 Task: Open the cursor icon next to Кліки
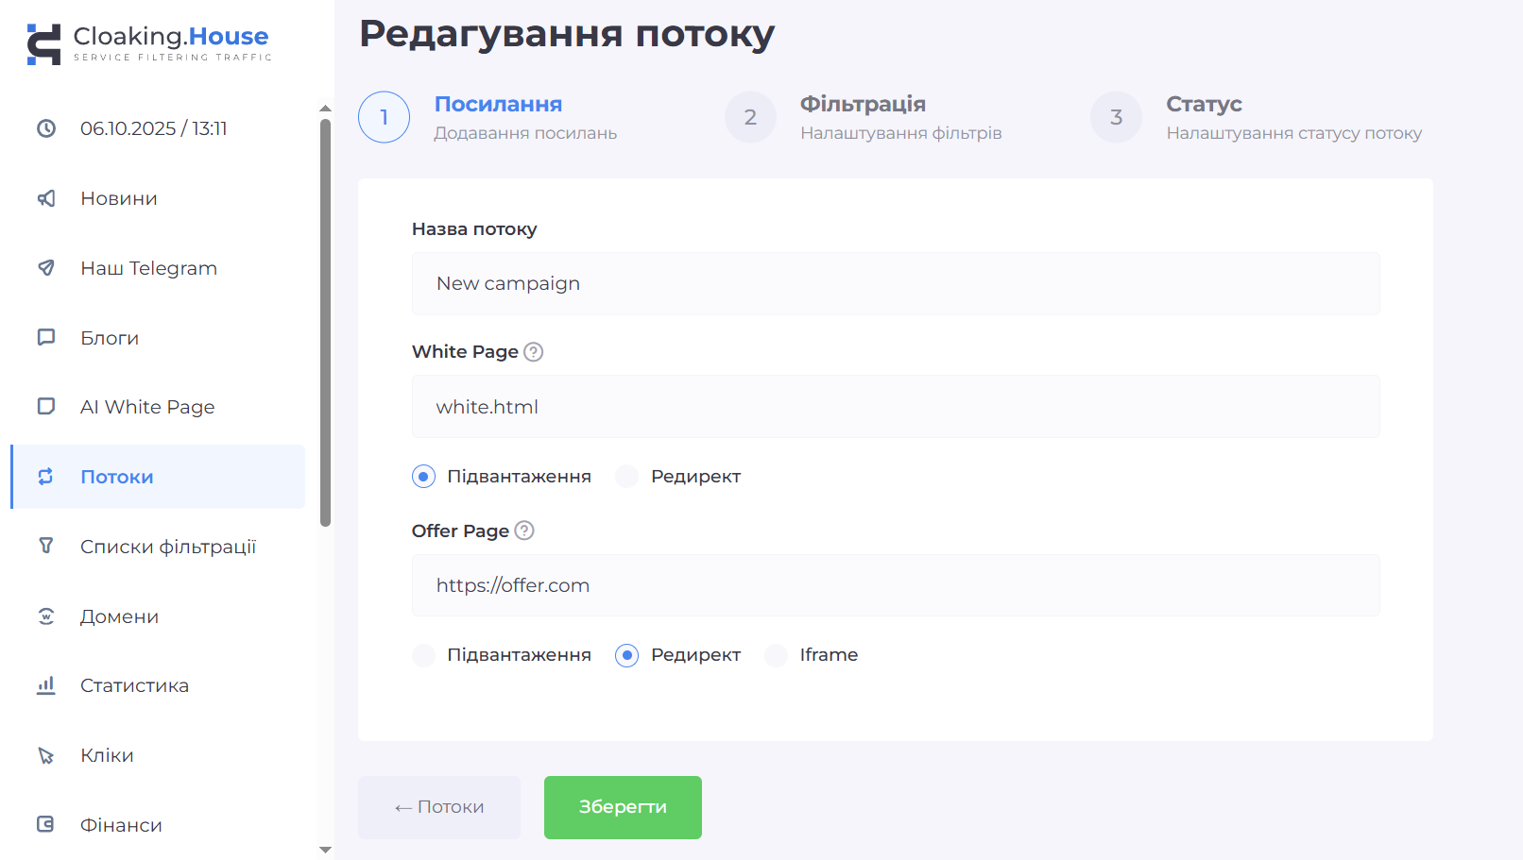coord(46,755)
